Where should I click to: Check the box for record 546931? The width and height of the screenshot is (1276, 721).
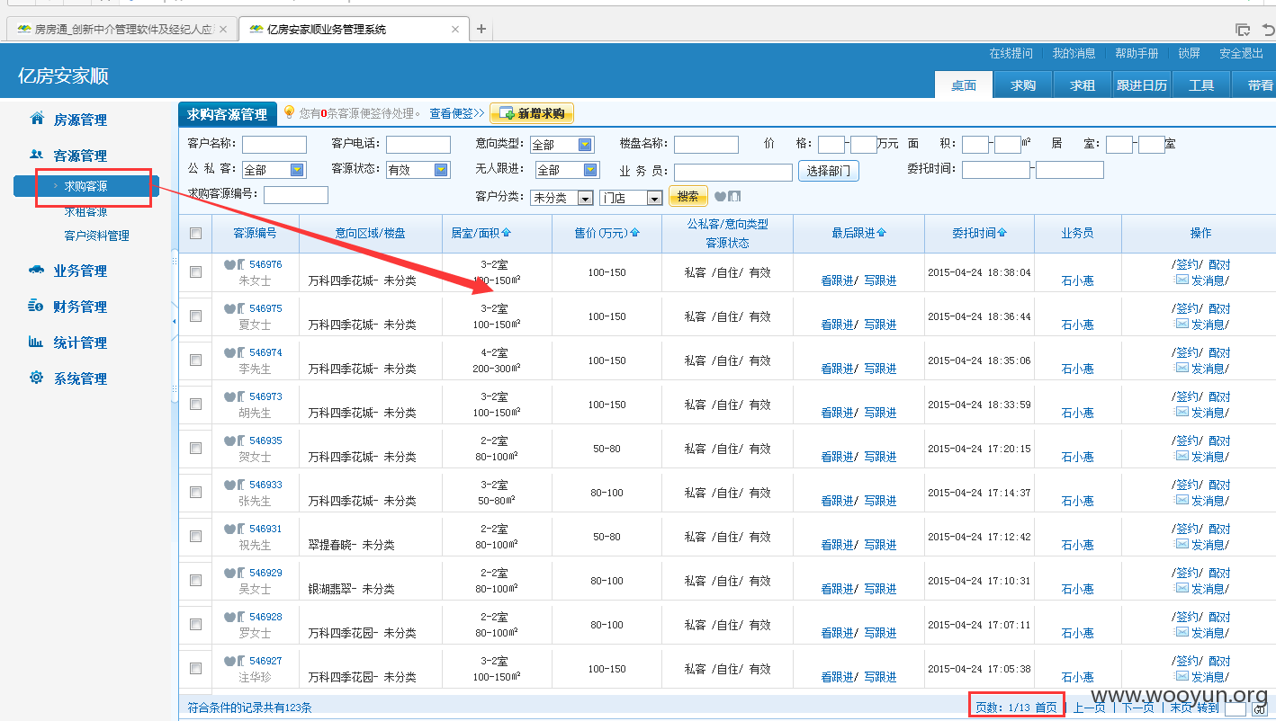coord(195,536)
